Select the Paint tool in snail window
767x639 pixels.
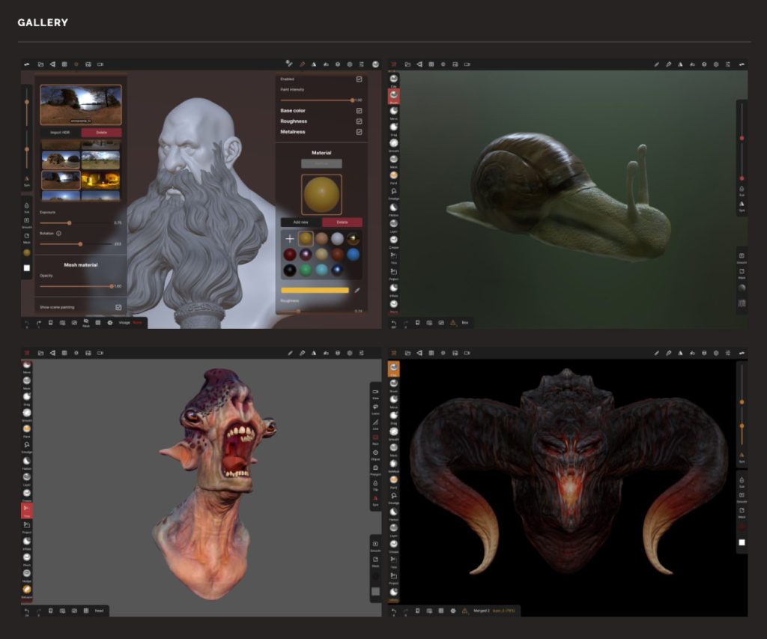pos(393,176)
